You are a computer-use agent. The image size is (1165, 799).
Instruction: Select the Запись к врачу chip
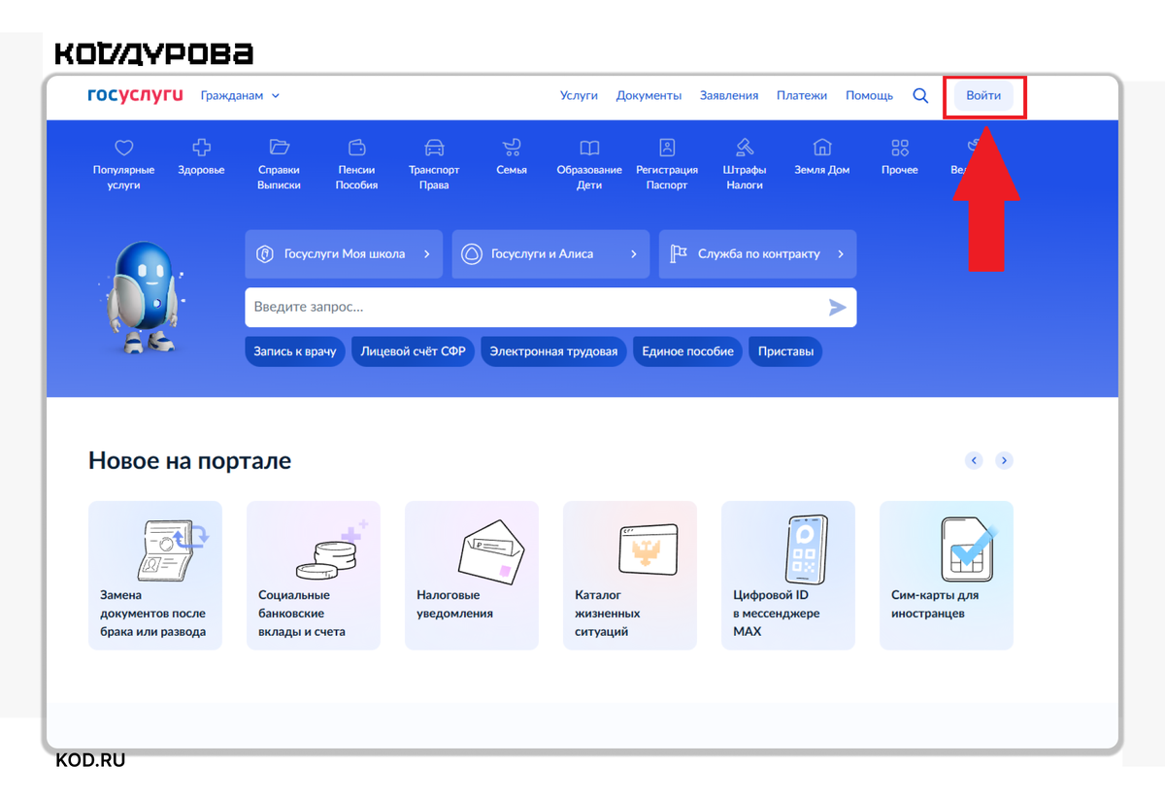tap(295, 351)
